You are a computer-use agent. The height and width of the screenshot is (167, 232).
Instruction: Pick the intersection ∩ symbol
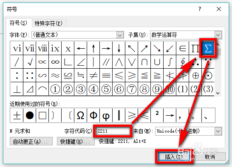pos(144,62)
